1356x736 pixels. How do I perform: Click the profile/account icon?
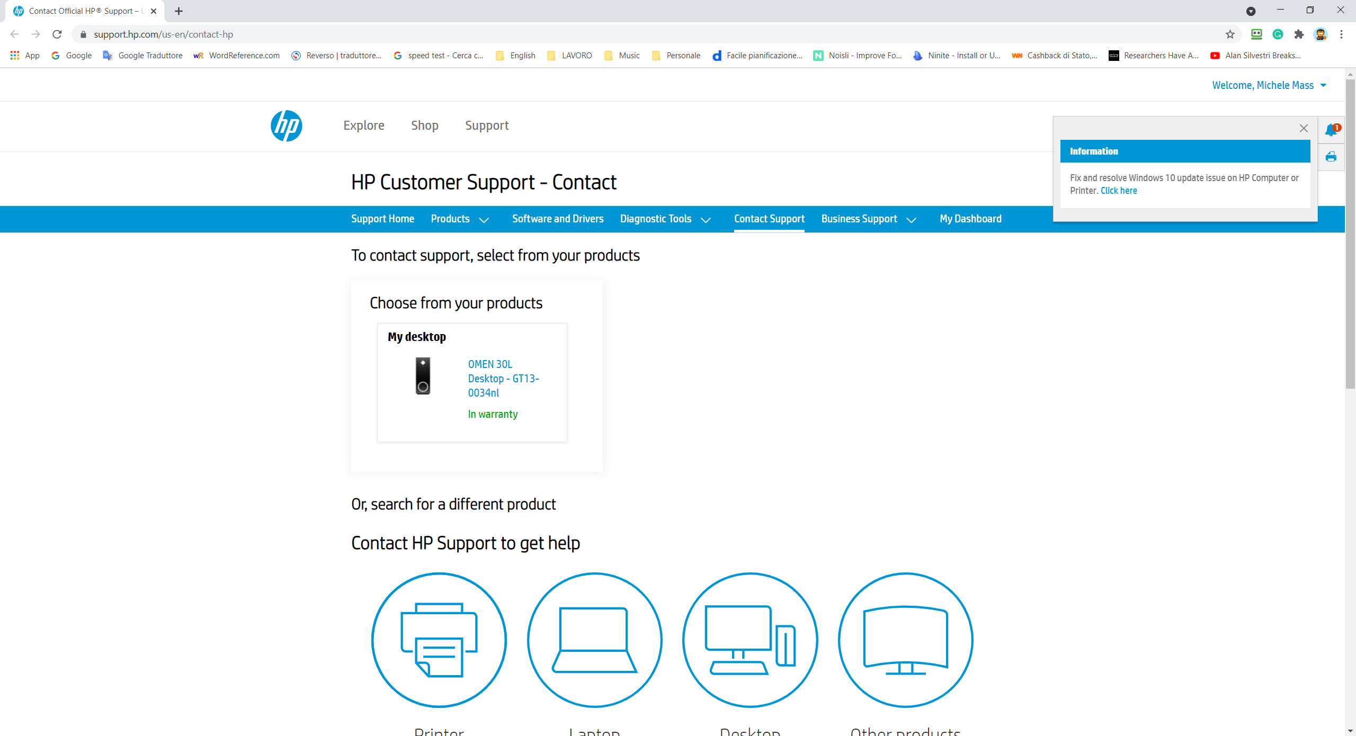pyautogui.click(x=1321, y=34)
